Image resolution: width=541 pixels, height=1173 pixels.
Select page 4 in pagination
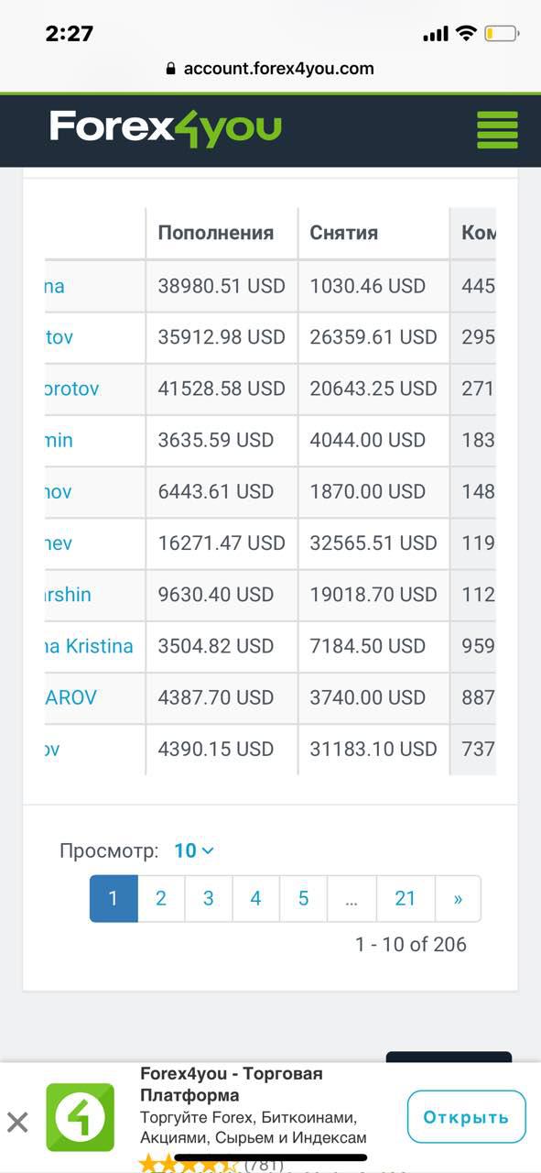pyautogui.click(x=256, y=899)
